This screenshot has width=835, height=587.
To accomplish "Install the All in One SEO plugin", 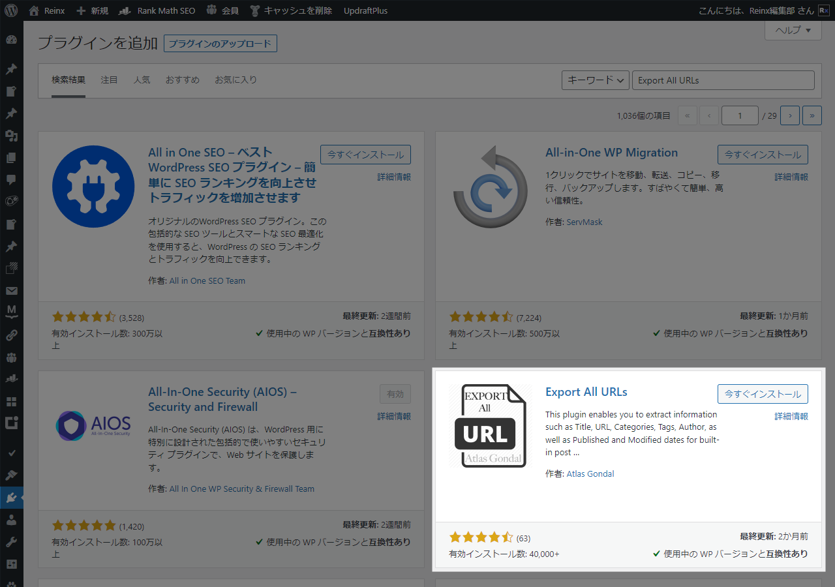I will click(x=365, y=155).
